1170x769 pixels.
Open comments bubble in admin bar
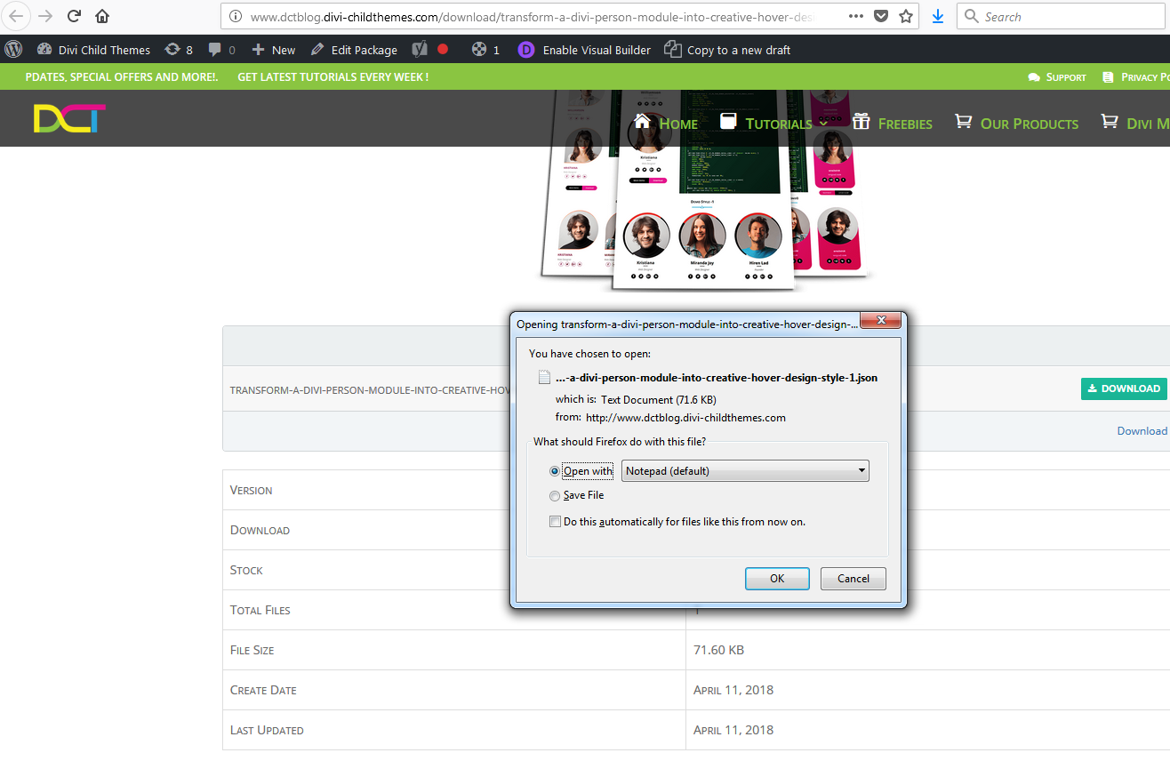pos(221,50)
